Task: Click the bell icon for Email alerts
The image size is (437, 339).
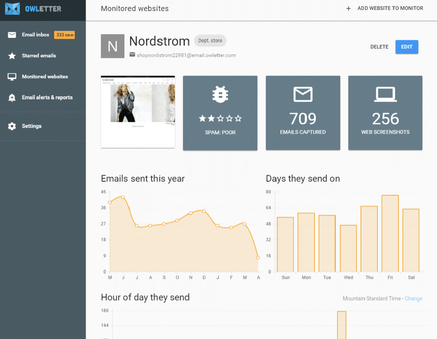Action: pyautogui.click(x=12, y=98)
